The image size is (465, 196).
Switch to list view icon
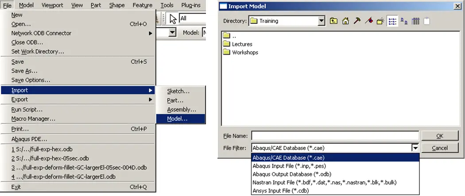pyautogui.click(x=392, y=21)
